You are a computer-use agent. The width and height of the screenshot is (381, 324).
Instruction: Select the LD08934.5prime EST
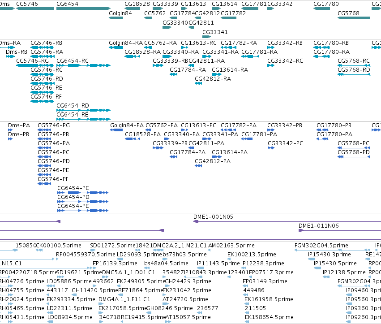click(50, 322)
